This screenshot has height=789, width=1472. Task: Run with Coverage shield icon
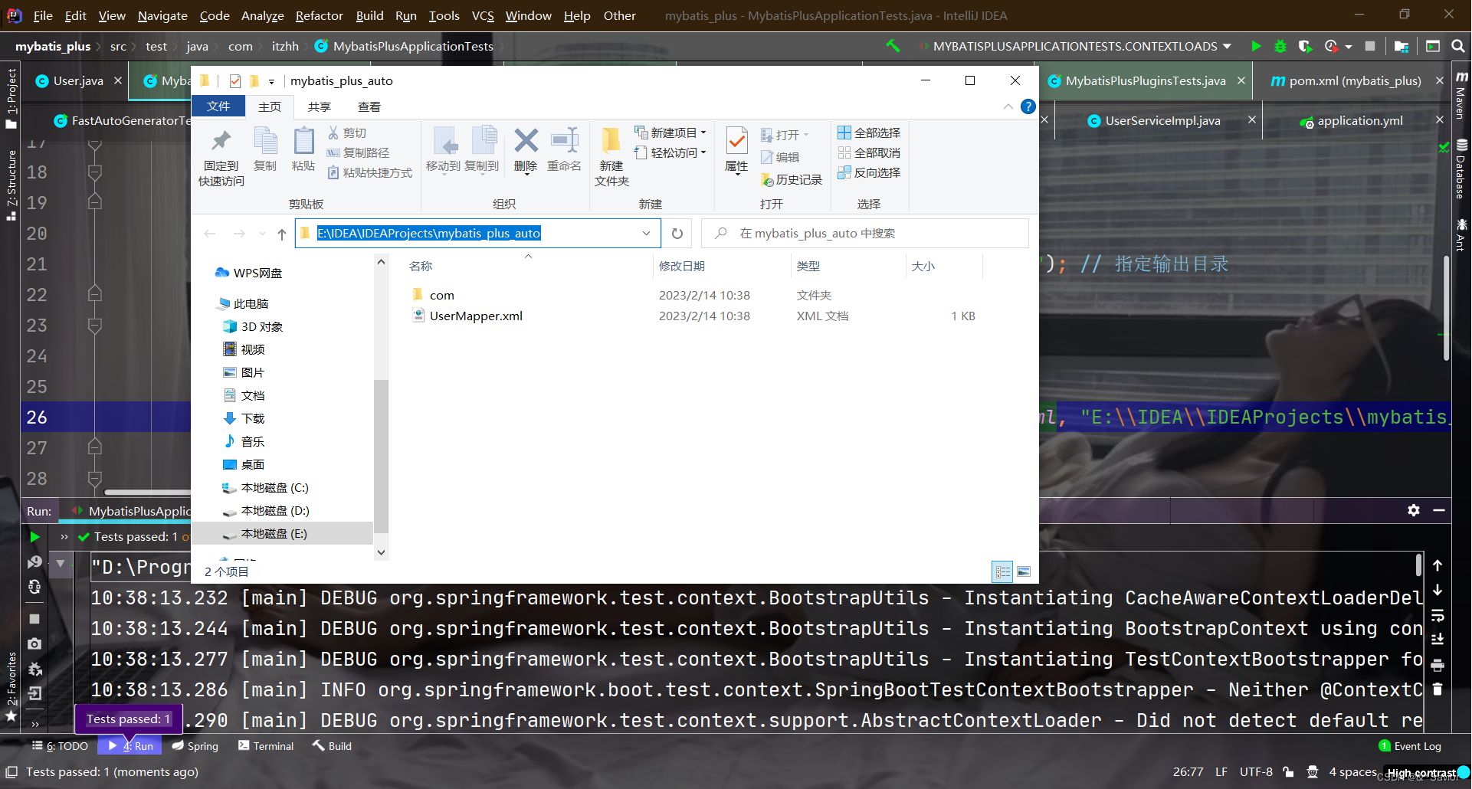[1306, 46]
